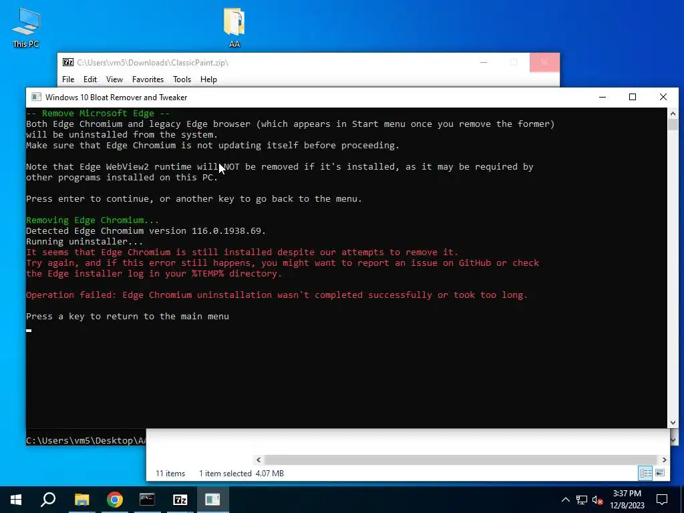Minimize the 7-Zip ClassicPaint.zip window
684x513 pixels.
484,62
